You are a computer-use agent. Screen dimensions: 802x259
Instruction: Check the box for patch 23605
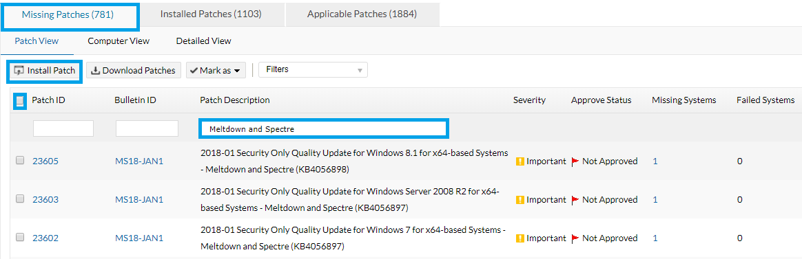point(20,161)
